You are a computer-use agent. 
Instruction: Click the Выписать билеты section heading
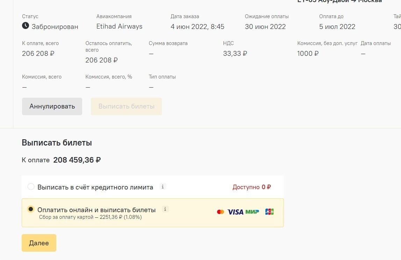coord(57,142)
